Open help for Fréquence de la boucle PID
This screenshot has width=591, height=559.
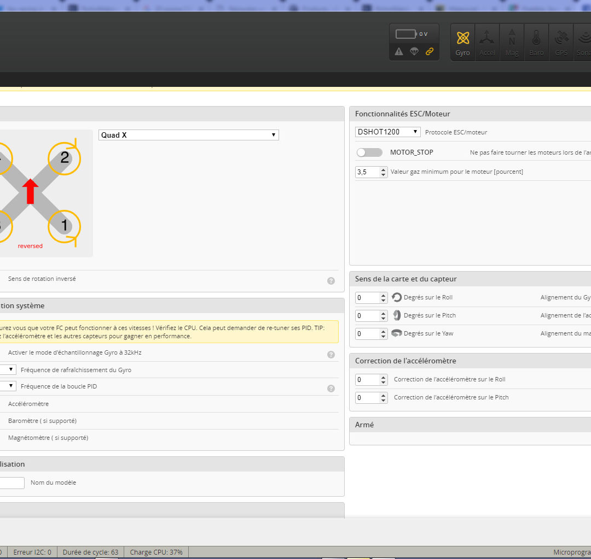coord(331,389)
